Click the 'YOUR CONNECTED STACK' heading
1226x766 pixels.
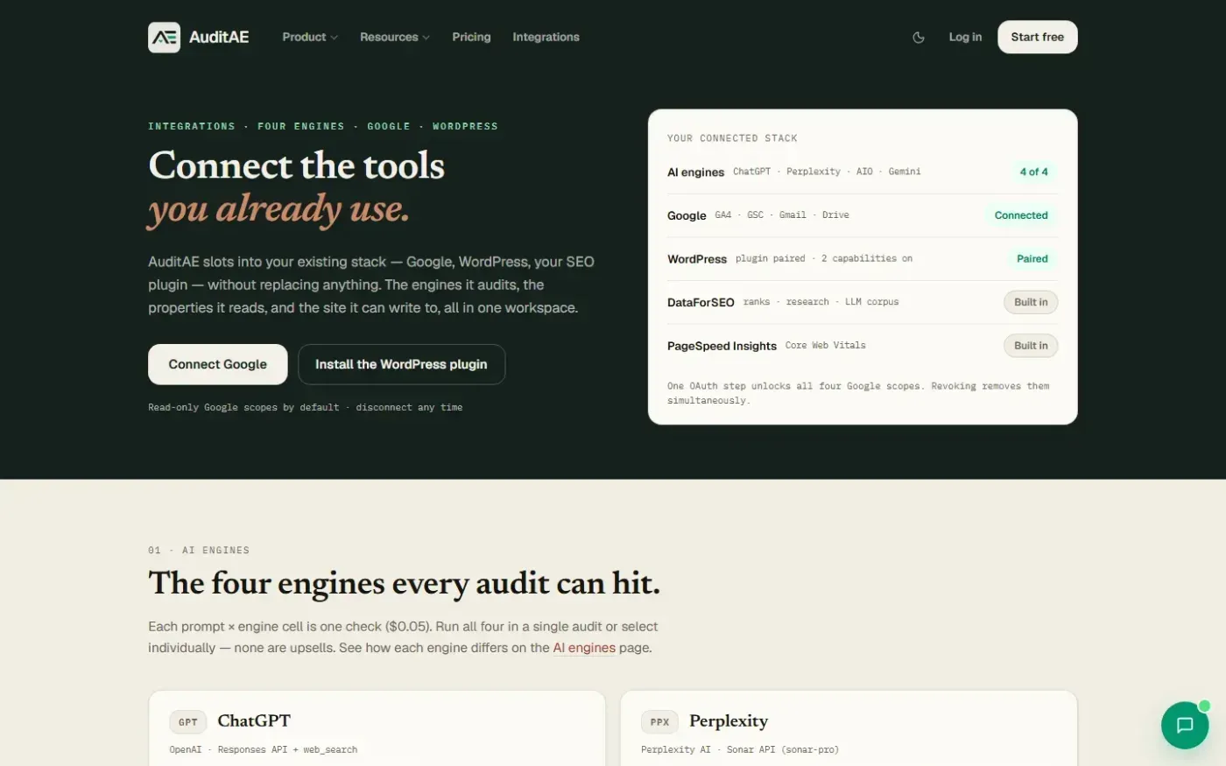tap(732, 138)
